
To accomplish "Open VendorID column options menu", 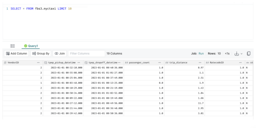I will pyautogui.click(x=38, y=63).
